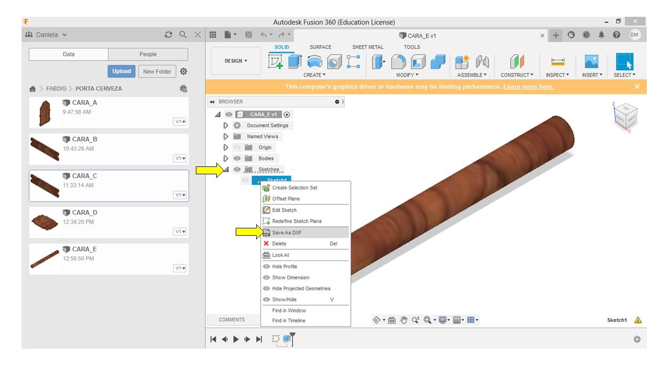
Task: Toggle visibility of the Origin folder
Action: click(x=237, y=148)
